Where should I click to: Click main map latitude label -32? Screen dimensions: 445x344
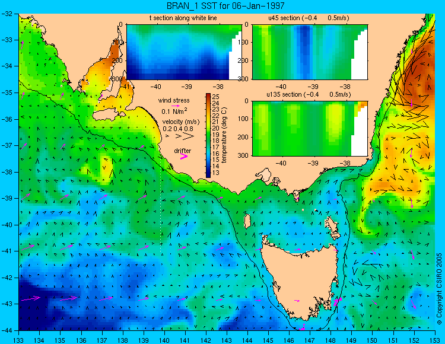click(7, 14)
